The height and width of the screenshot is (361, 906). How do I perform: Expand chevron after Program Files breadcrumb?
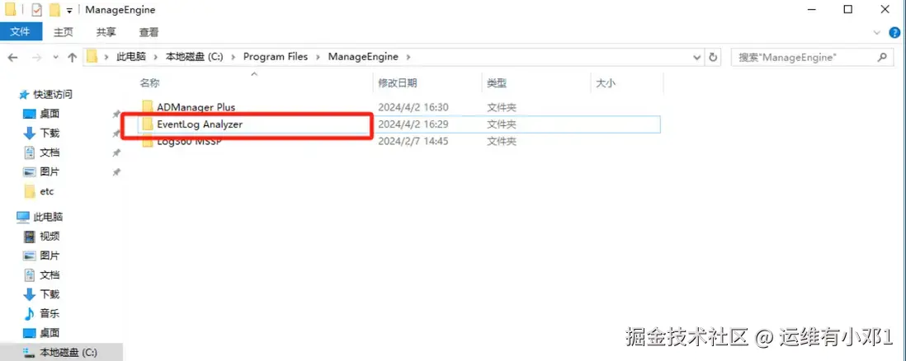click(319, 57)
